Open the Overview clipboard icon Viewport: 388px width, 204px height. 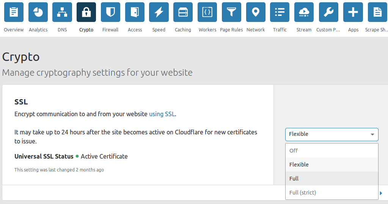(14, 12)
